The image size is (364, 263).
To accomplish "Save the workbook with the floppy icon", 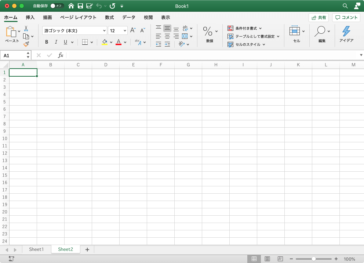I will 80,6.
